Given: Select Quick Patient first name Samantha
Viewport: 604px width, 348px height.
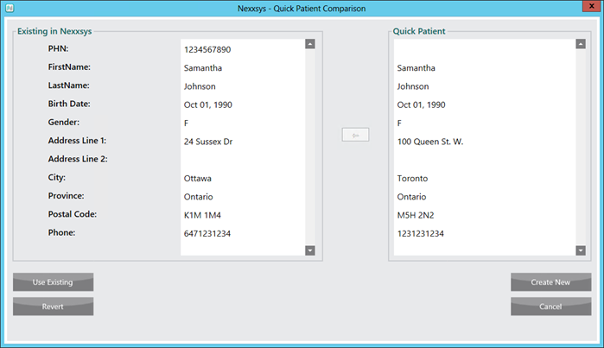Looking at the screenshot, I should coord(416,68).
